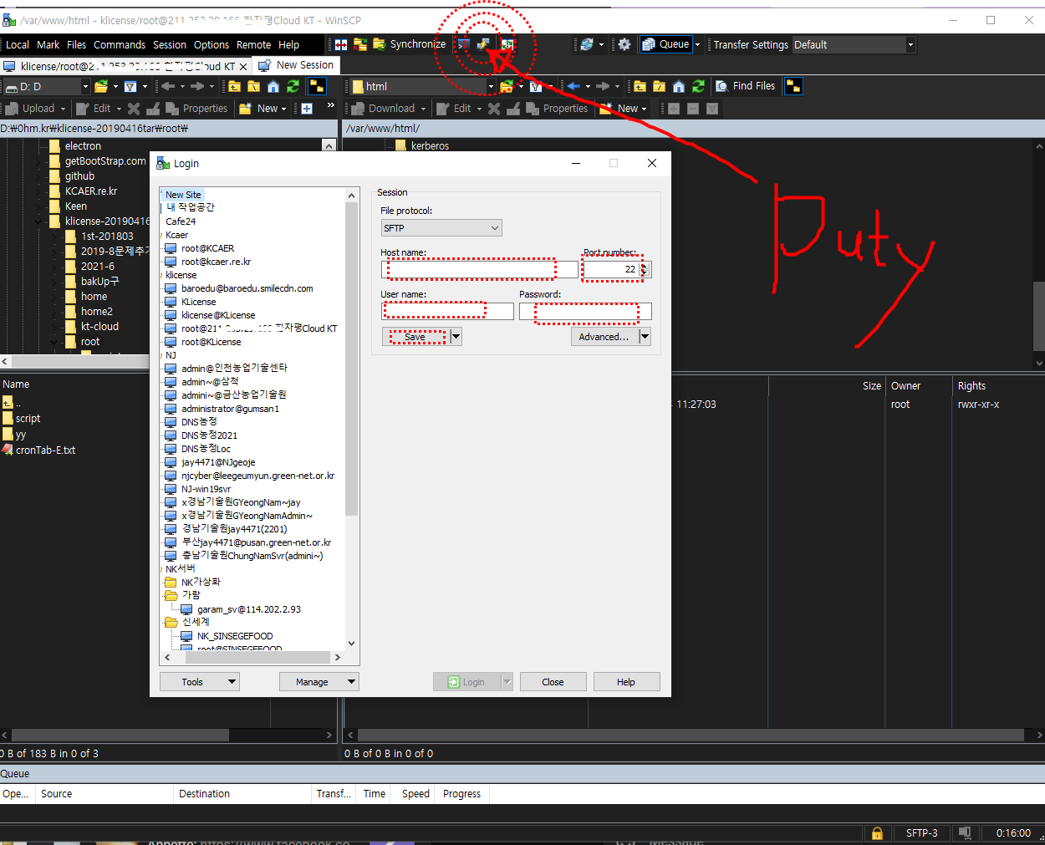This screenshot has width=1045, height=845.
Task: Click the remote panel Home directory icon
Action: [678, 86]
